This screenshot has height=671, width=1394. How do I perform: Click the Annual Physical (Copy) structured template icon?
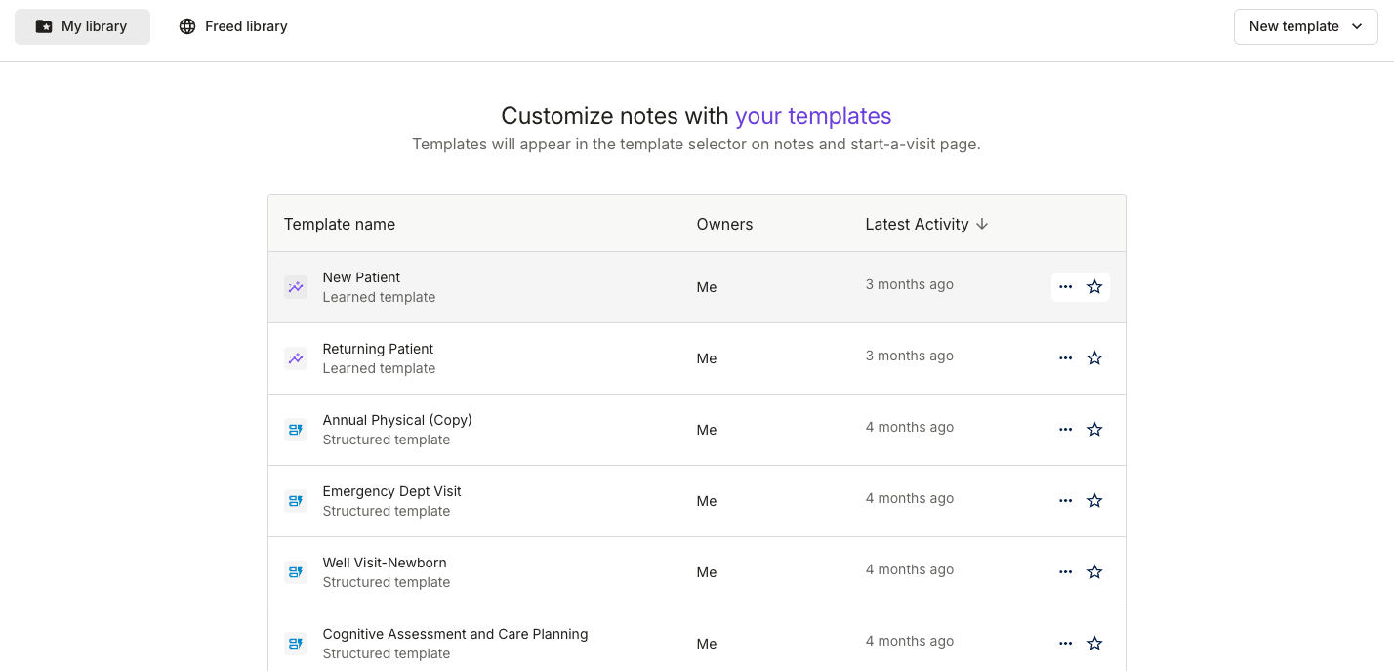click(x=295, y=430)
